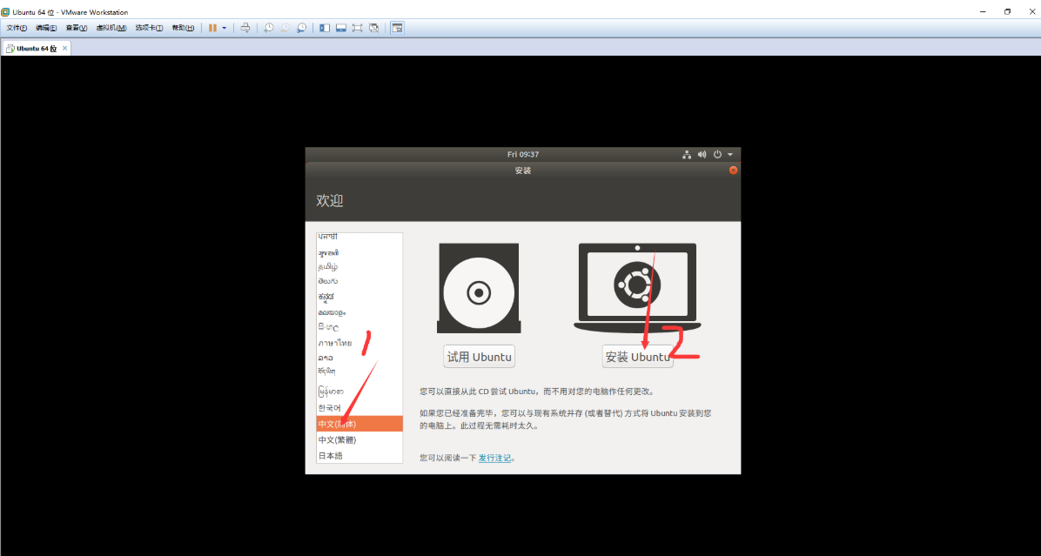Click the Send Ctrl+Alt+Del toolbar icon
1041x556 pixels.
pos(245,28)
